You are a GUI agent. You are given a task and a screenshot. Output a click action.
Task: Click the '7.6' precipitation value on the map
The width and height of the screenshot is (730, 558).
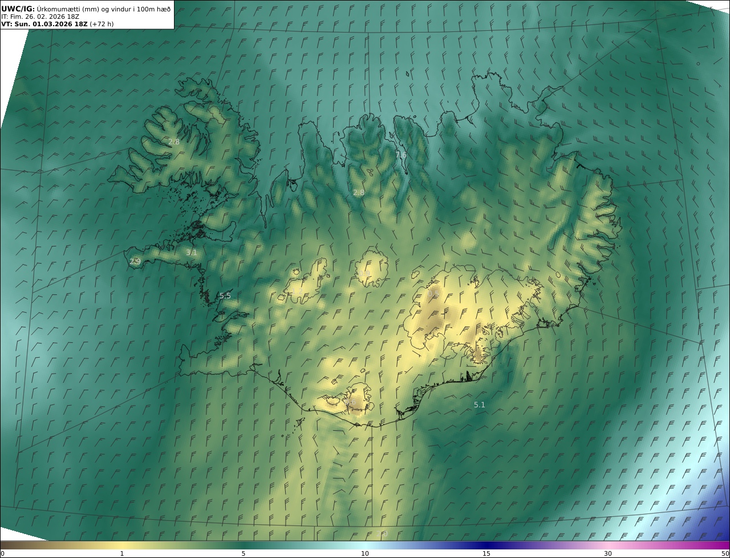pos(401,155)
